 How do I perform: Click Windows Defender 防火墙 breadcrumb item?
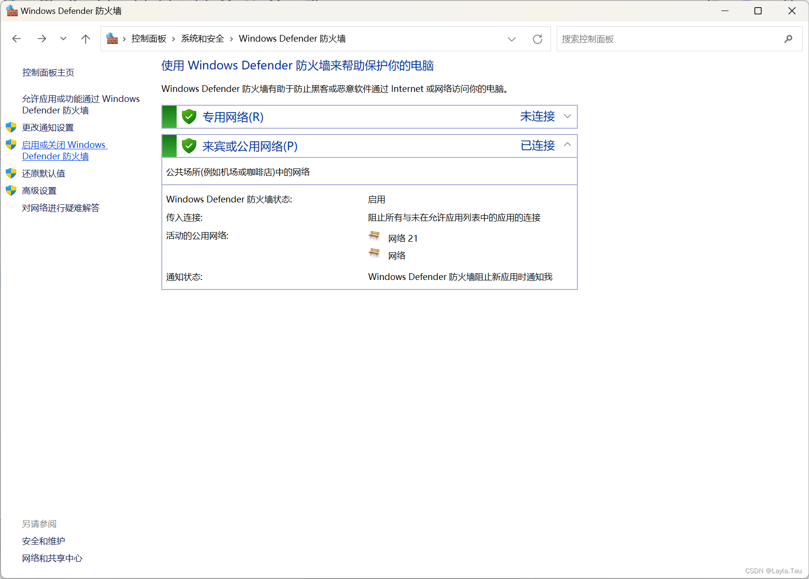point(292,39)
